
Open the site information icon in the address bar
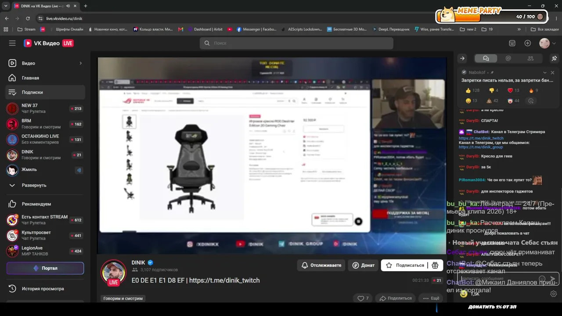40,18
